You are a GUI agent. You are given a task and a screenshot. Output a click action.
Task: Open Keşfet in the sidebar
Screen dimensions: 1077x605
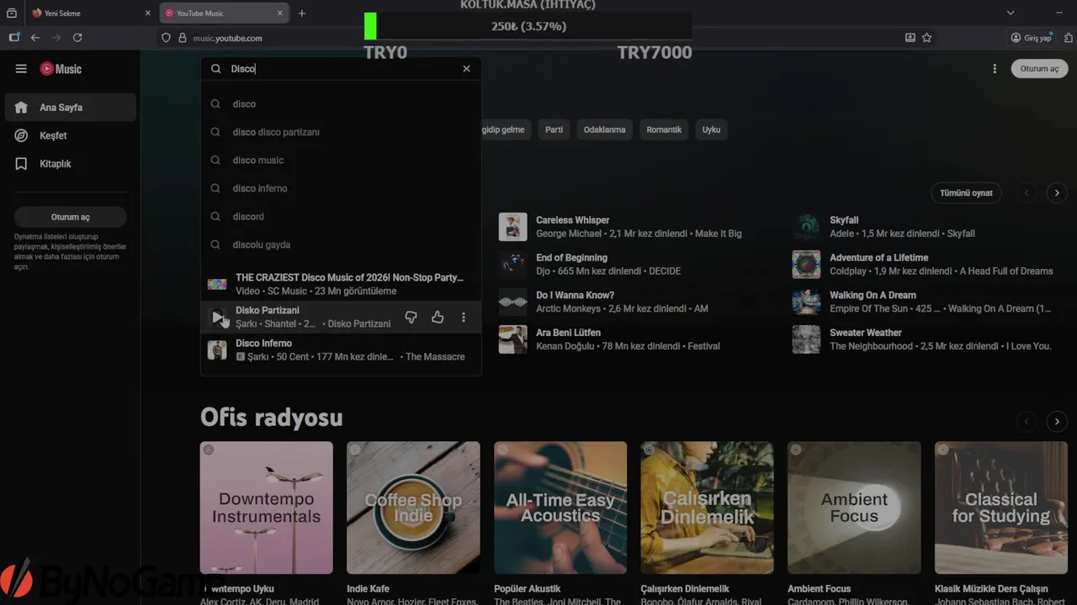(x=70, y=135)
